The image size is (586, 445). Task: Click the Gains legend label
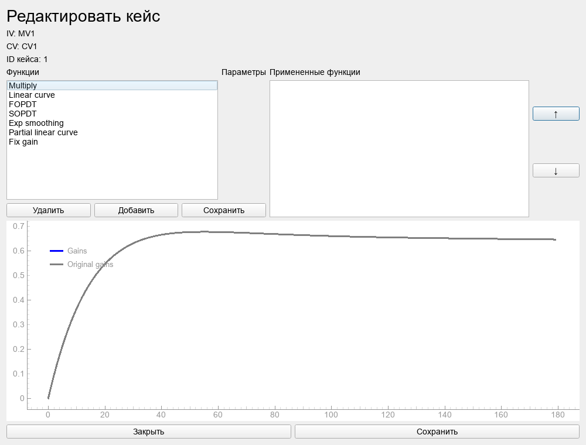(x=77, y=251)
